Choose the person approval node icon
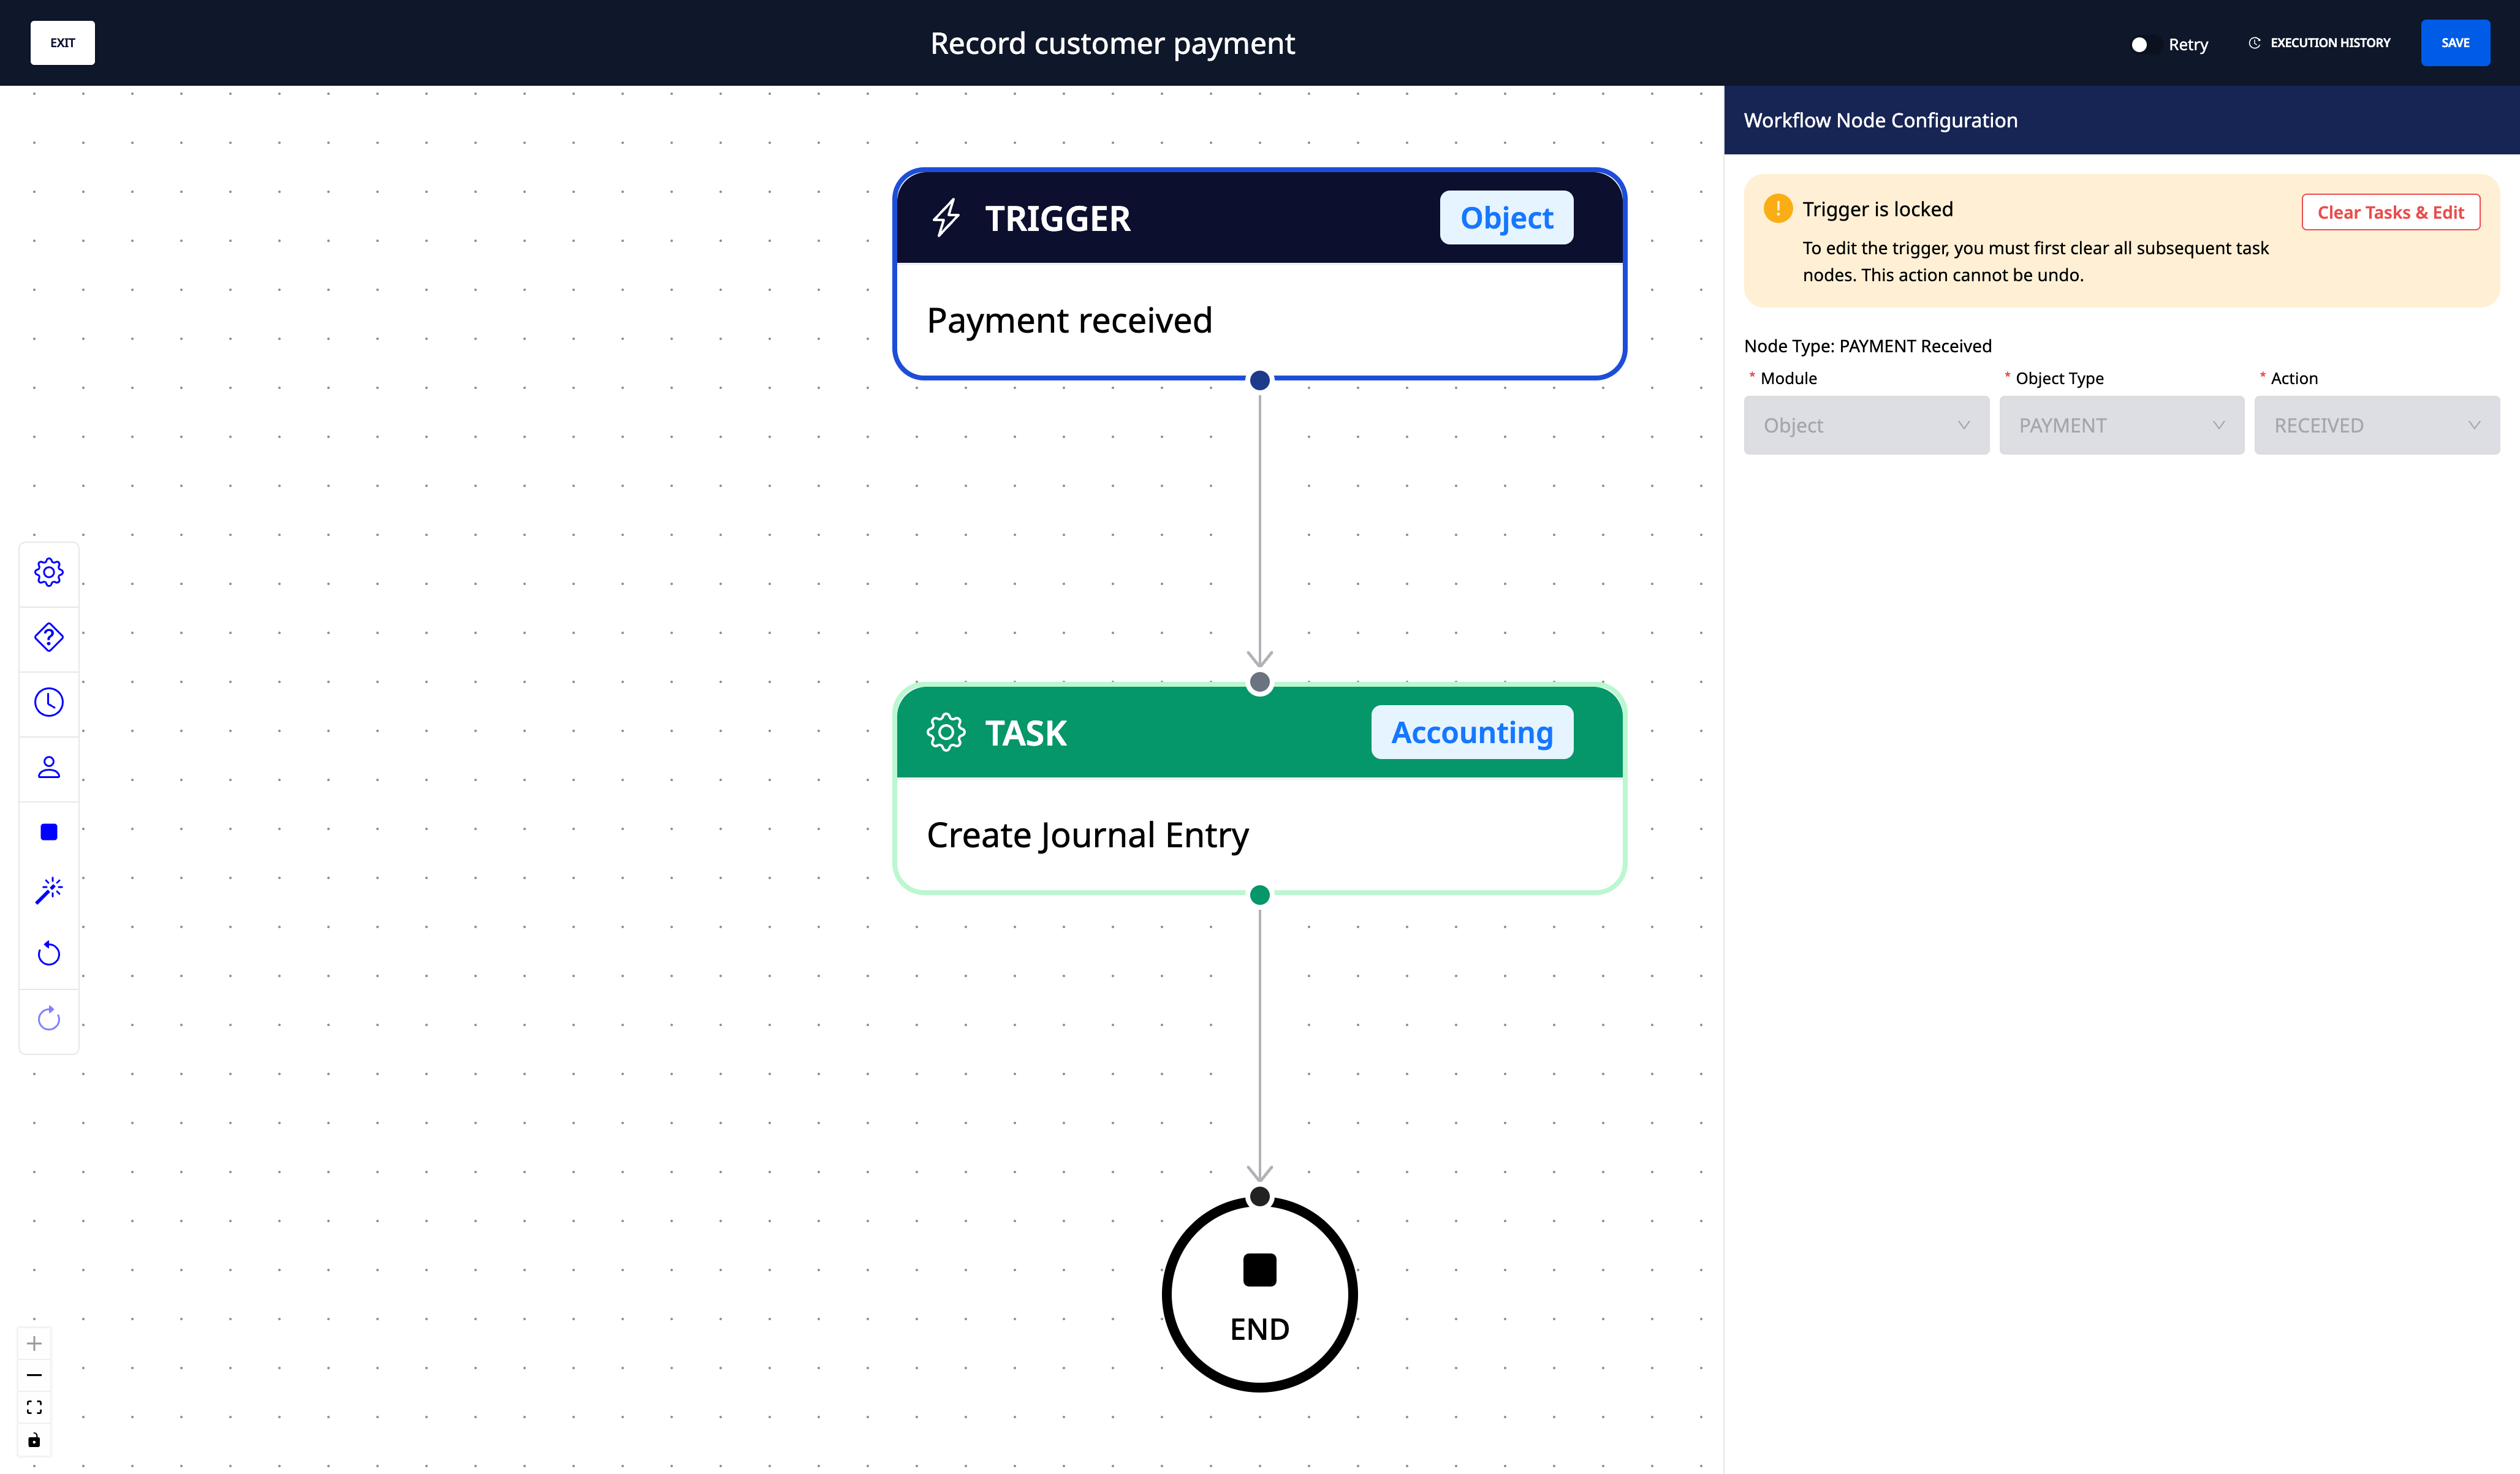 click(x=49, y=767)
